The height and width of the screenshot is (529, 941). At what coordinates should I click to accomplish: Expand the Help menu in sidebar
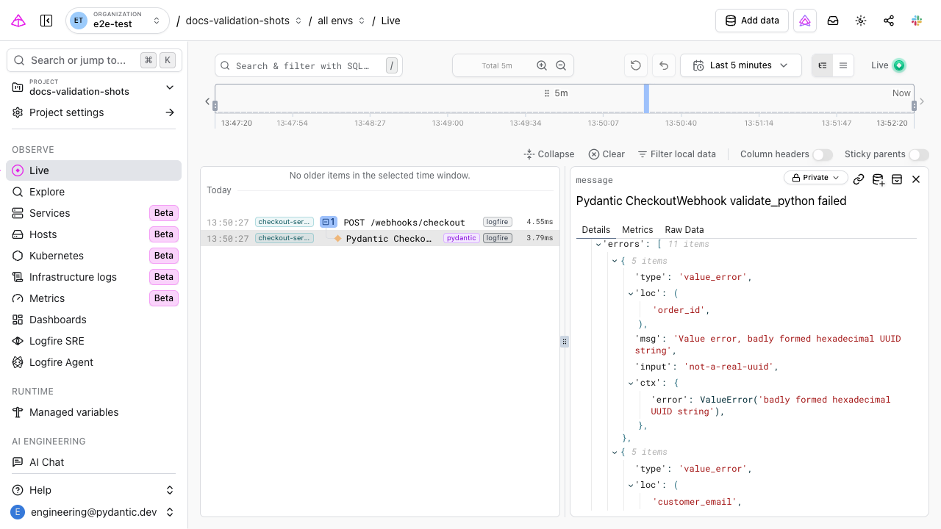click(94, 490)
